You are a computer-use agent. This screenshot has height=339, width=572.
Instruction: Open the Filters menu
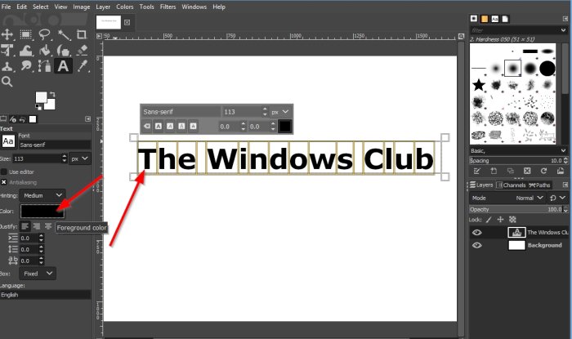[x=168, y=7]
